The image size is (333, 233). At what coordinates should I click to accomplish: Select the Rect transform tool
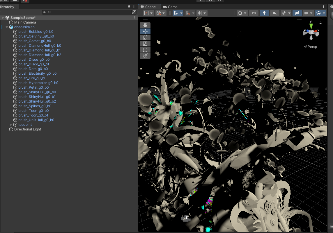[x=145, y=50]
